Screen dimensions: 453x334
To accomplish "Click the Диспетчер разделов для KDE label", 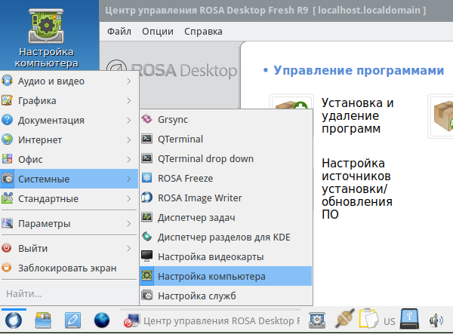I will (x=224, y=237).
